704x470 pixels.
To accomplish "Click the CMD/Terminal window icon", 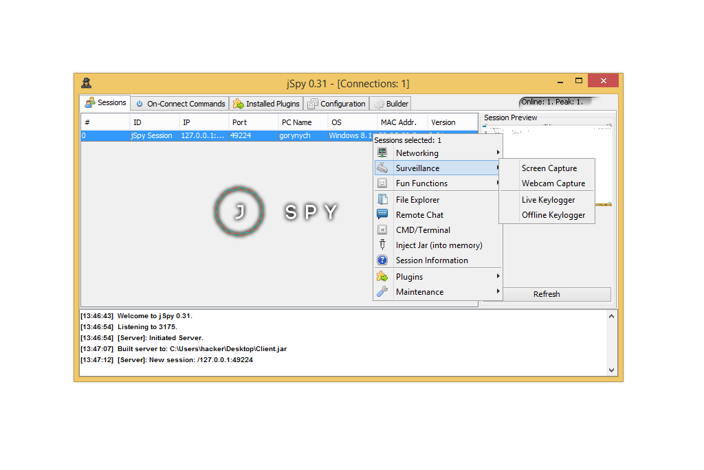I will pos(382,230).
